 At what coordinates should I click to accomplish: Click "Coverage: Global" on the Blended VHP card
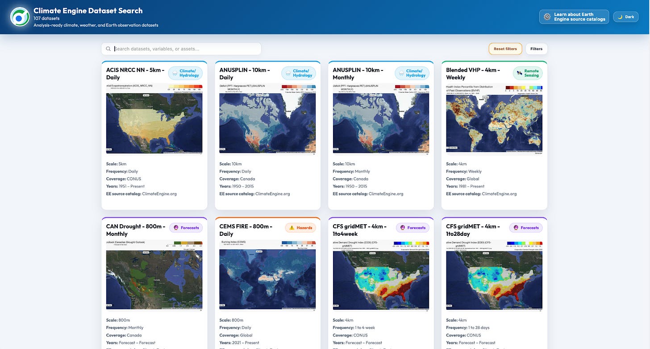pyautogui.click(x=463, y=179)
